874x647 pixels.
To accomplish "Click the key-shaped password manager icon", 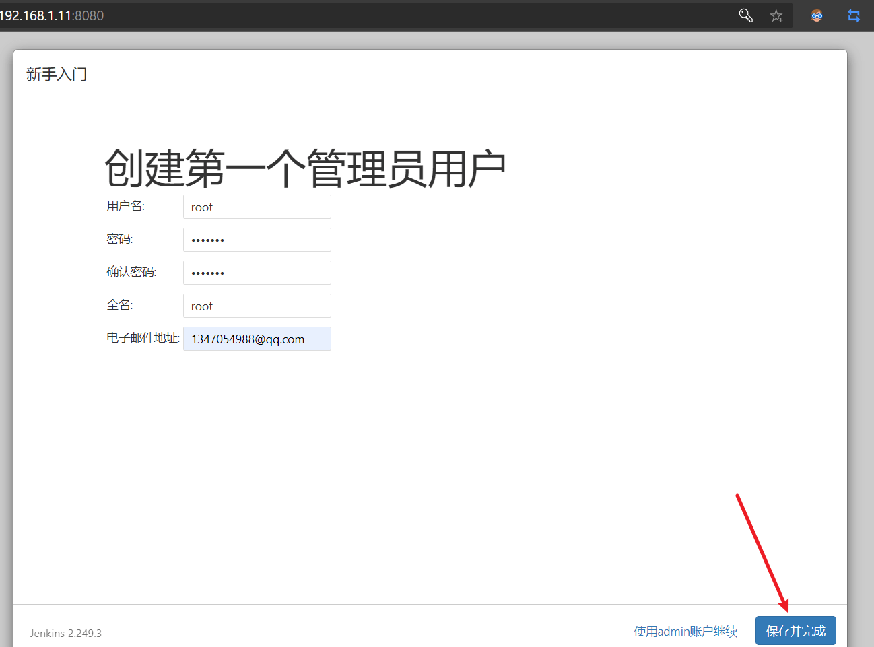I will coord(745,15).
